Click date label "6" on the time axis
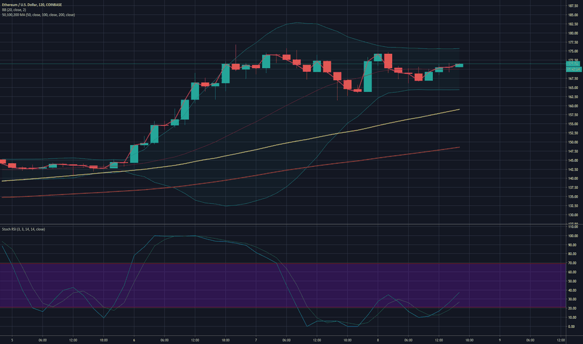The image size is (583, 344). click(x=134, y=340)
